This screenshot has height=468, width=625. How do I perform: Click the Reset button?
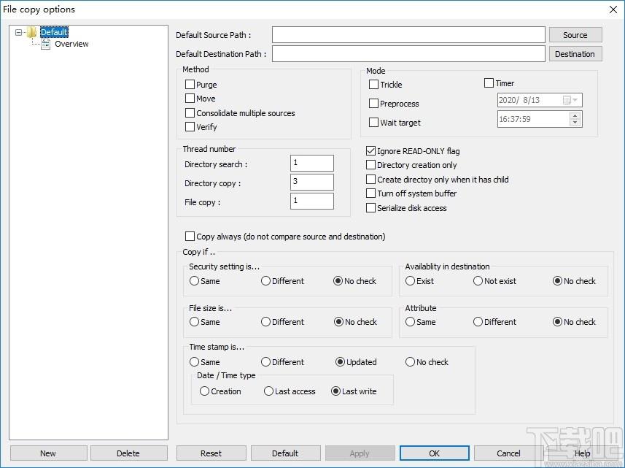[211, 453]
